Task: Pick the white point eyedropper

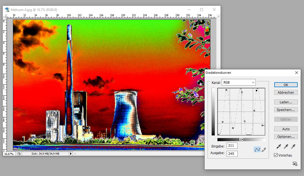Action: pos(294,146)
